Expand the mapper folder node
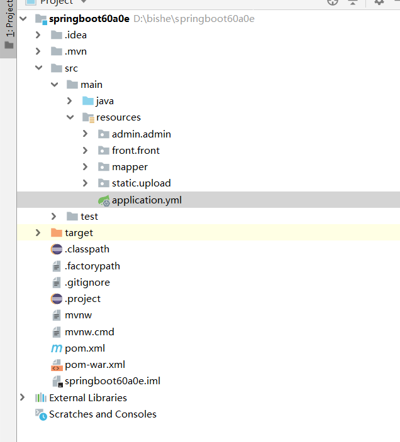Viewport: 400px width, 442px height. (x=86, y=167)
